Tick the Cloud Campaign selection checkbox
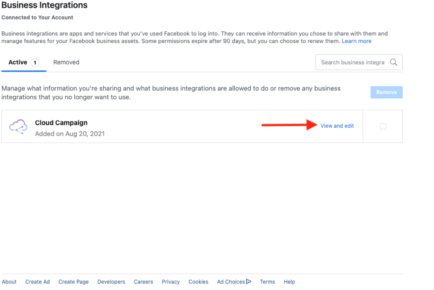Image resolution: width=434 pixels, height=290 pixels. (x=383, y=126)
